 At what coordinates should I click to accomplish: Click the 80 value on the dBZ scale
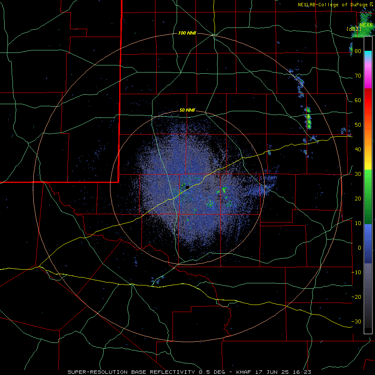pyautogui.click(x=358, y=51)
